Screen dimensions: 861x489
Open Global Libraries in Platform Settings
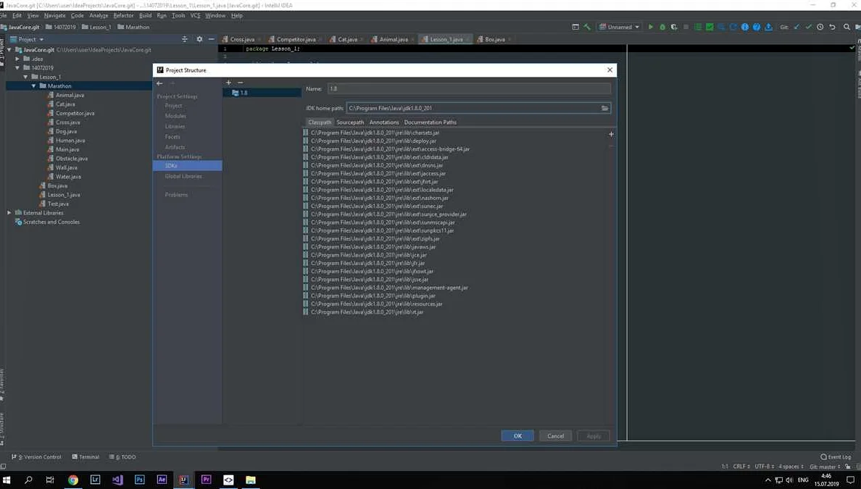click(183, 176)
